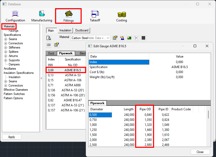Image resolution: width=216 pixels, height=157 pixels.
Task: Open the Configuration section
Action: pyautogui.click(x=15, y=16)
